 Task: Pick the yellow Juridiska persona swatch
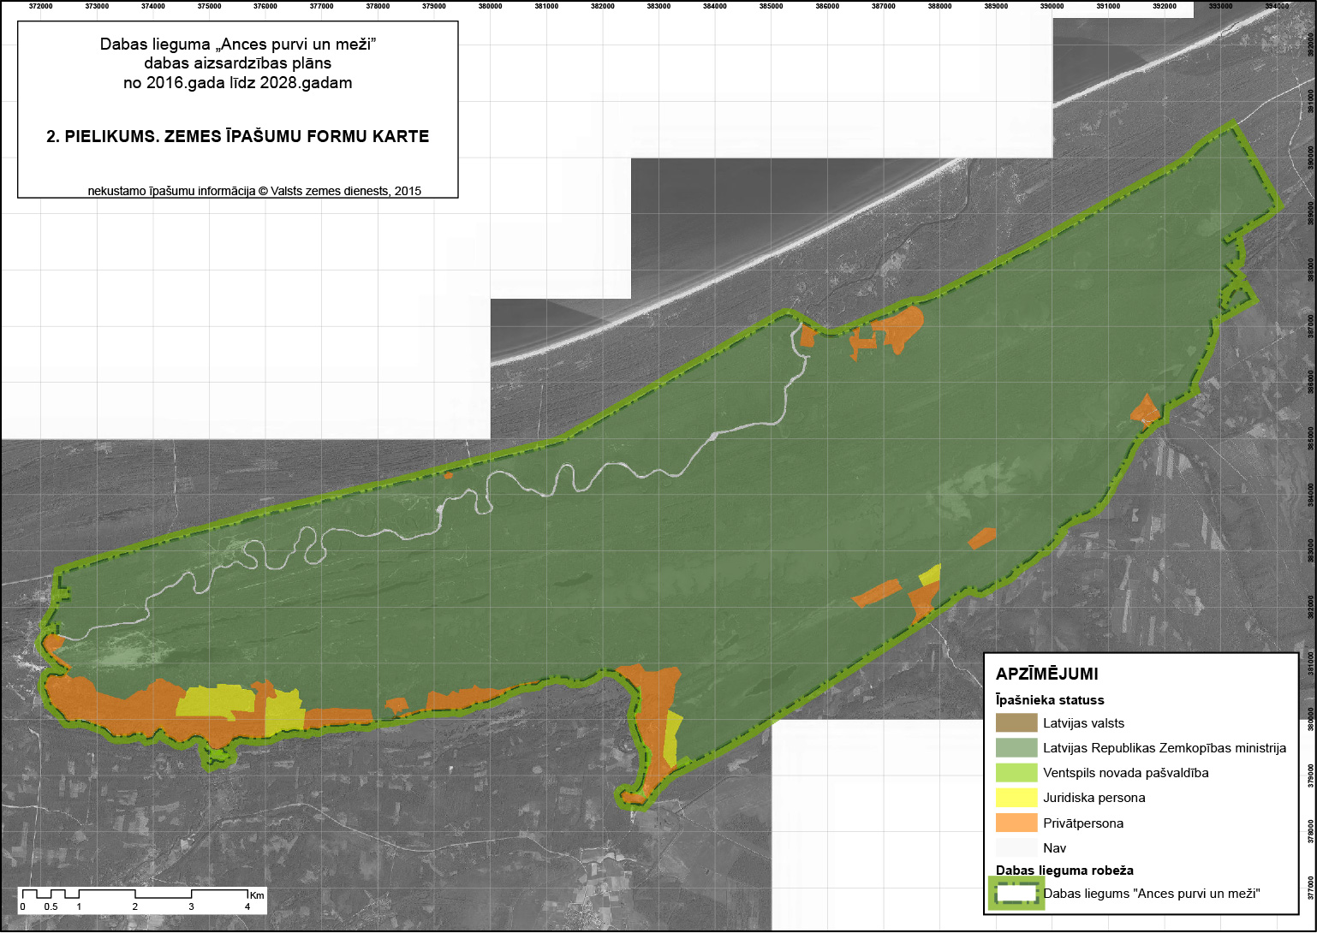(x=1016, y=798)
